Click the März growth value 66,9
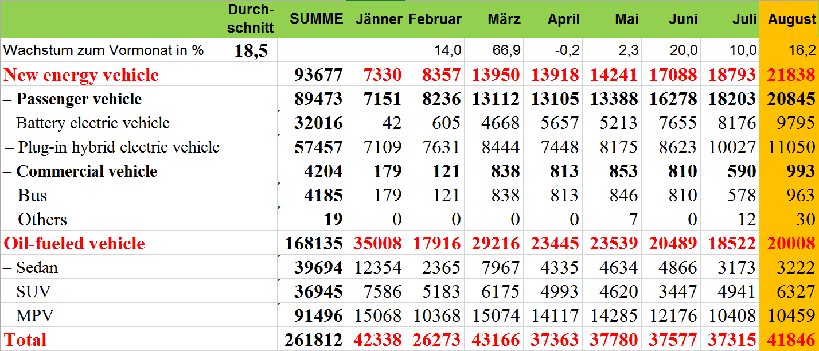This screenshot has width=819, height=351. pyautogui.click(x=507, y=50)
